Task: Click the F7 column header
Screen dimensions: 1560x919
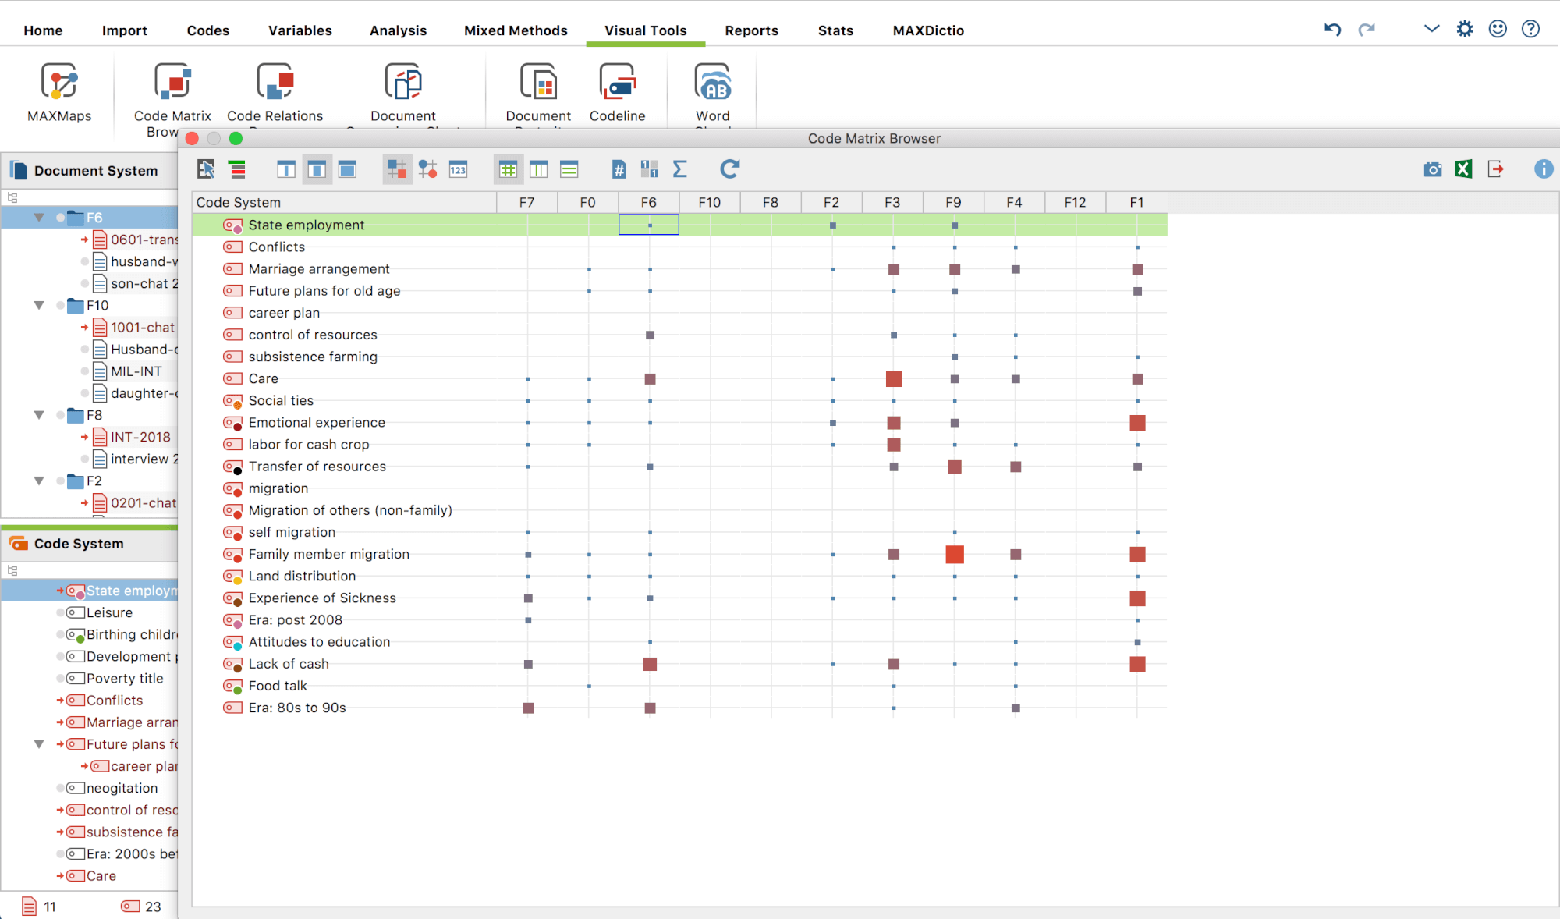Action: point(527,202)
